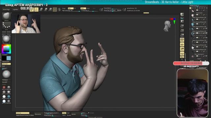Open the current brush thumbnail
This screenshot has width=211, height=118.
pyautogui.click(x=6, y=16)
